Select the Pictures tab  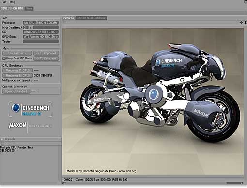[x=68, y=18]
